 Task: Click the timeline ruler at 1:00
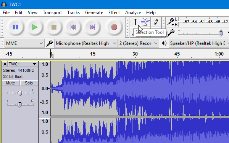[x=219, y=54]
